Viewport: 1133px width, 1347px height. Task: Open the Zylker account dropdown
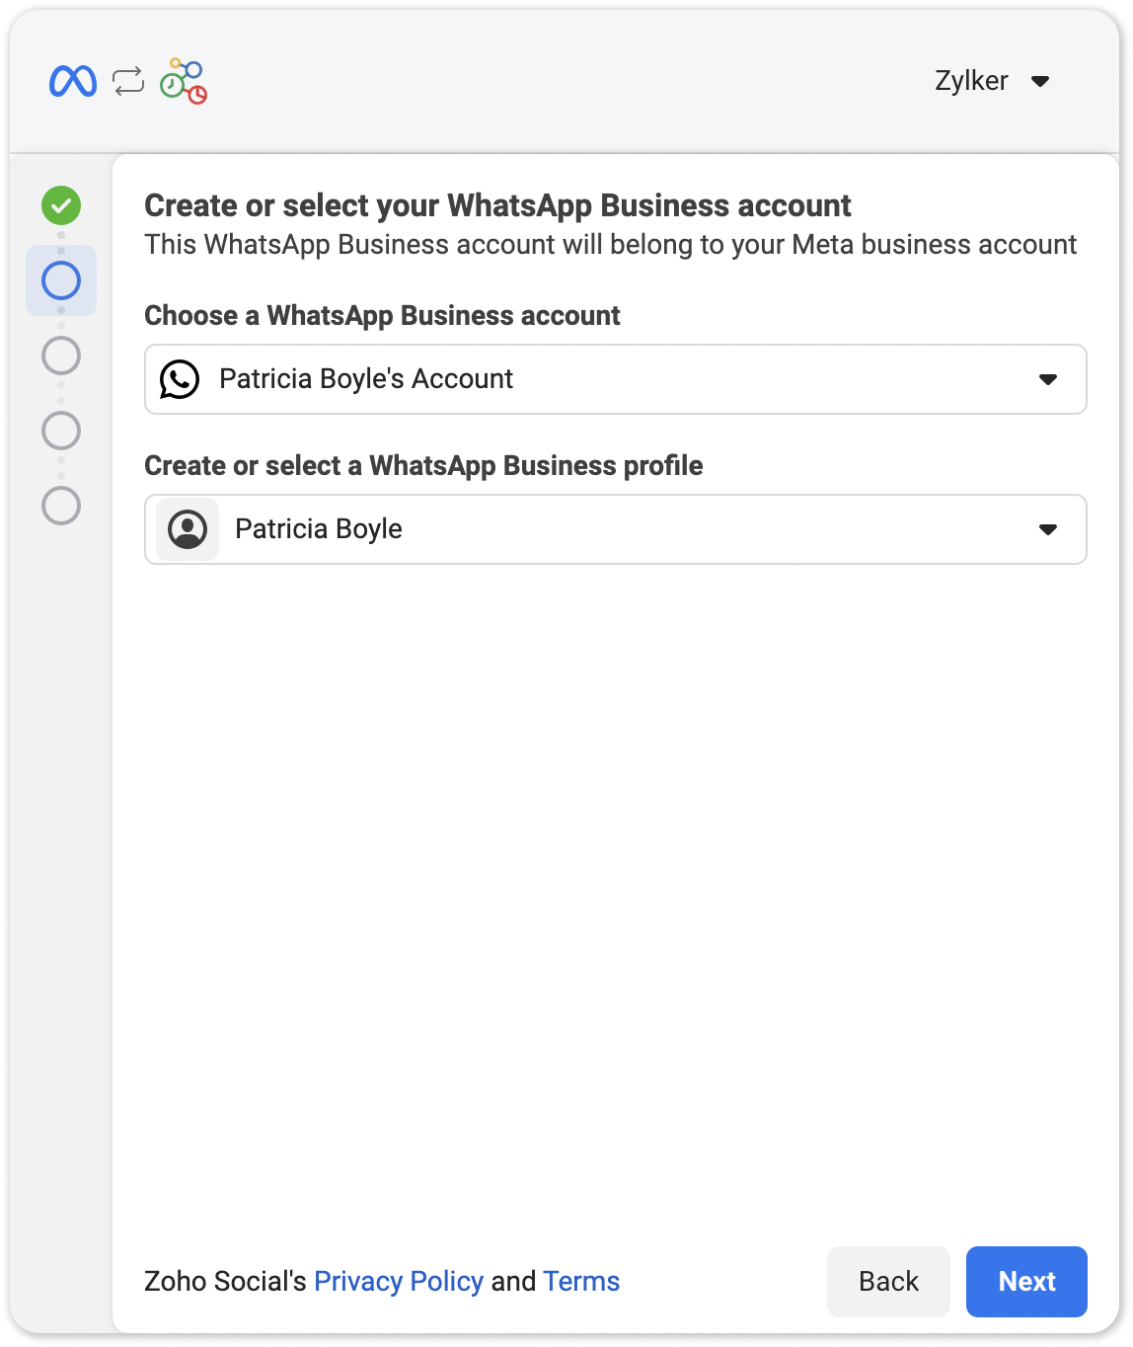click(x=1040, y=81)
